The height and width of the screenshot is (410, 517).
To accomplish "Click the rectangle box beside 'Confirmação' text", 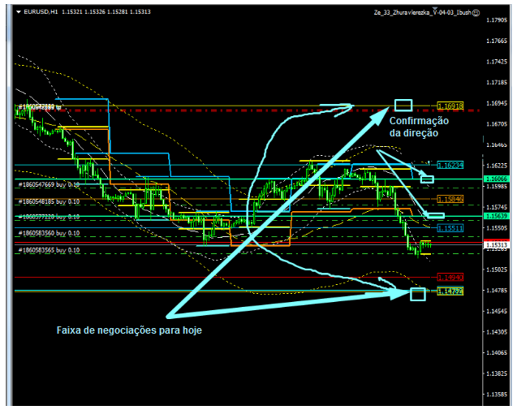I will pos(403,105).
